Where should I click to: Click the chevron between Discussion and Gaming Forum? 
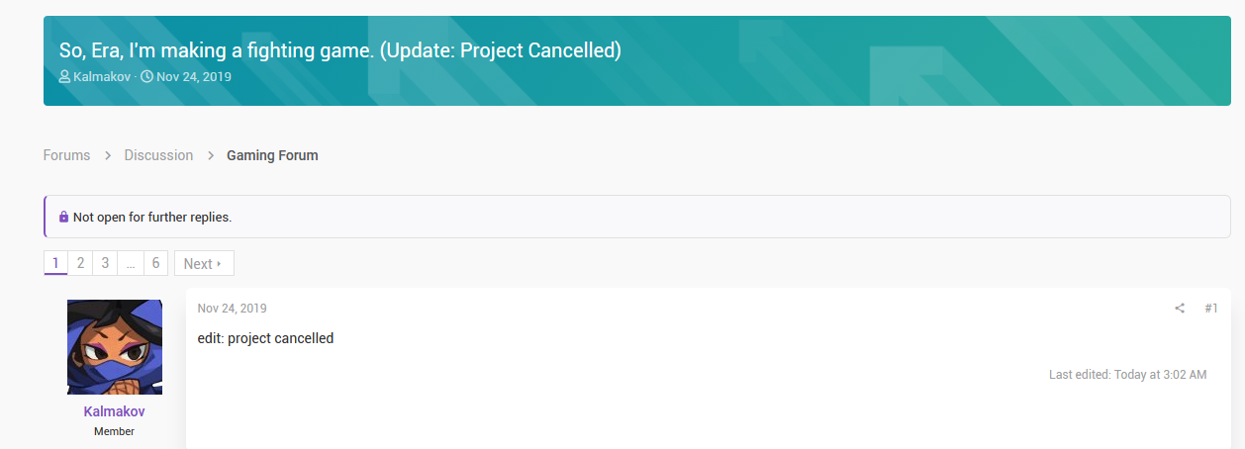pos(210,155)
